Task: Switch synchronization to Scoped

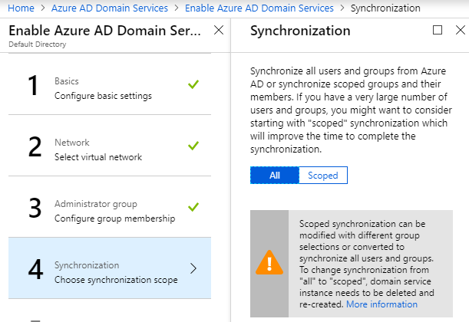Action: [322, 176]
